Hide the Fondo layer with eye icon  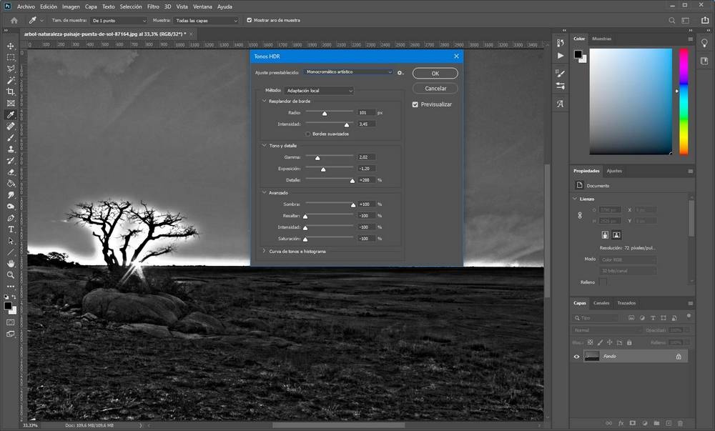tap(577, 356)
